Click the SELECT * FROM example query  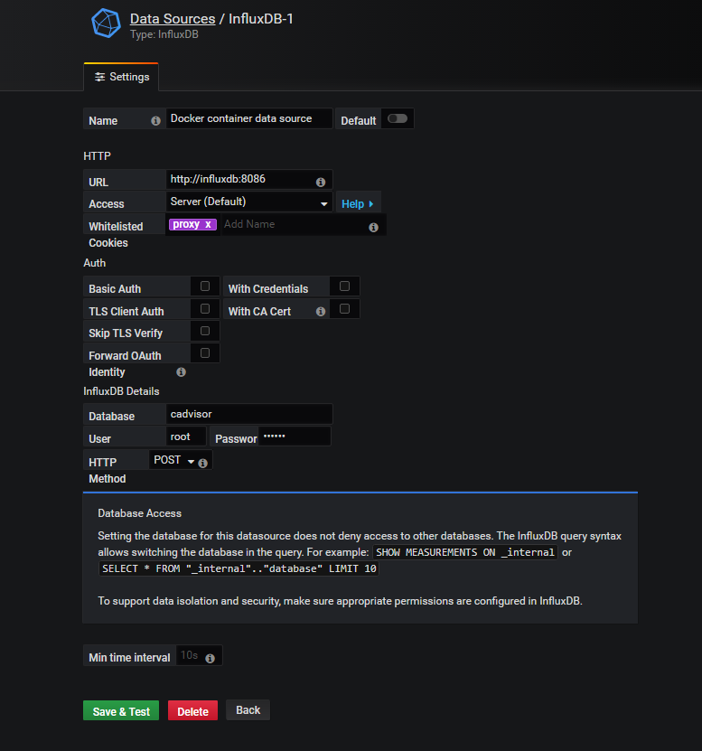point(239,568)
